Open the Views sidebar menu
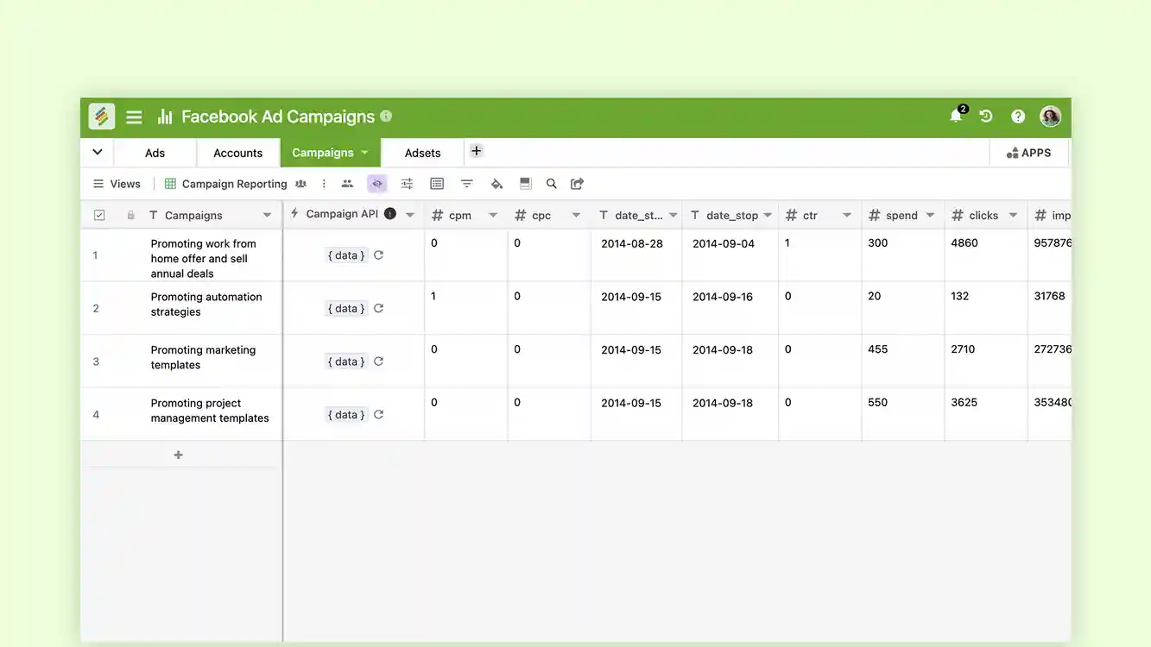1151x647 pixels. (117, 184)
